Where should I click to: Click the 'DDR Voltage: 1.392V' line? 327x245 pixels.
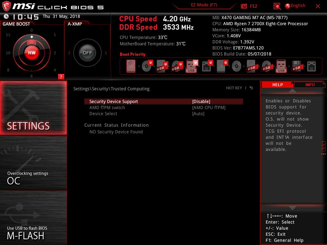[x=233, y=42]
